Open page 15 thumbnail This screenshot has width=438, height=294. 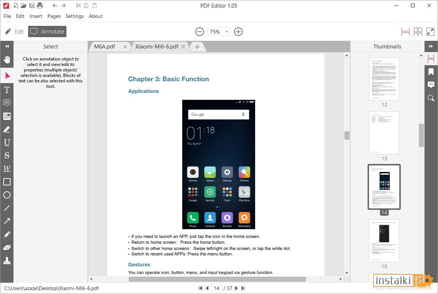tap(384, 241)
